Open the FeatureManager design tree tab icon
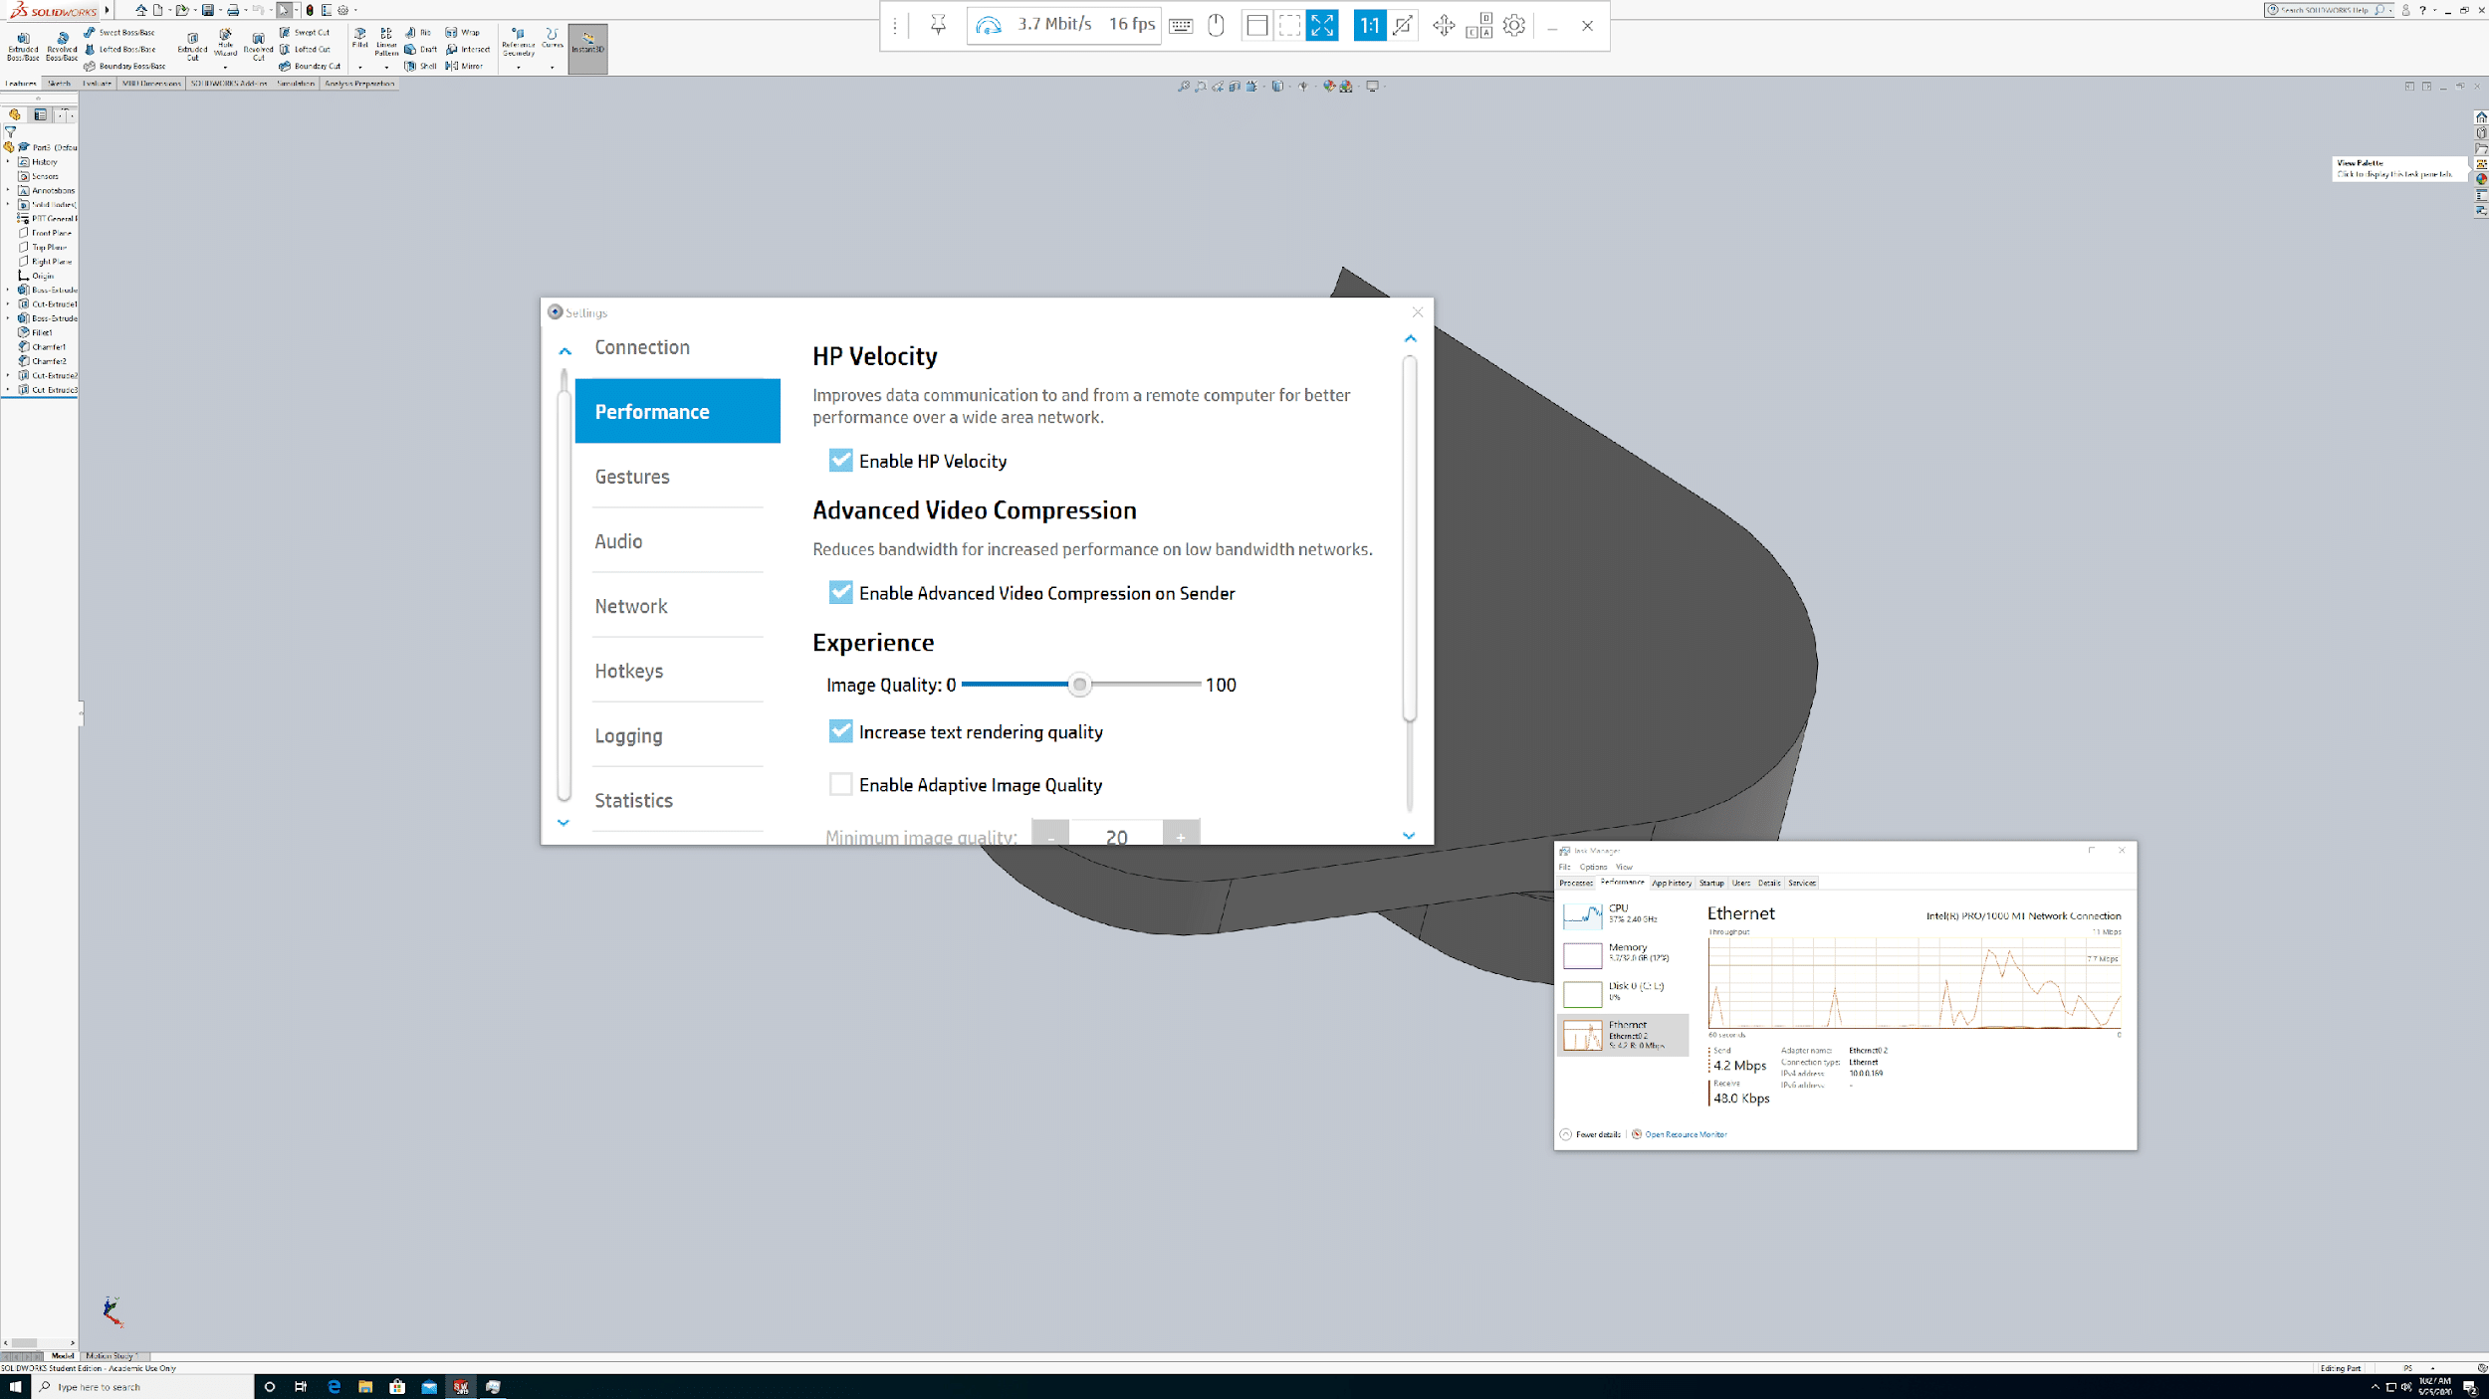This screenshot has width=2489, height=1399. tap(15, 114)
